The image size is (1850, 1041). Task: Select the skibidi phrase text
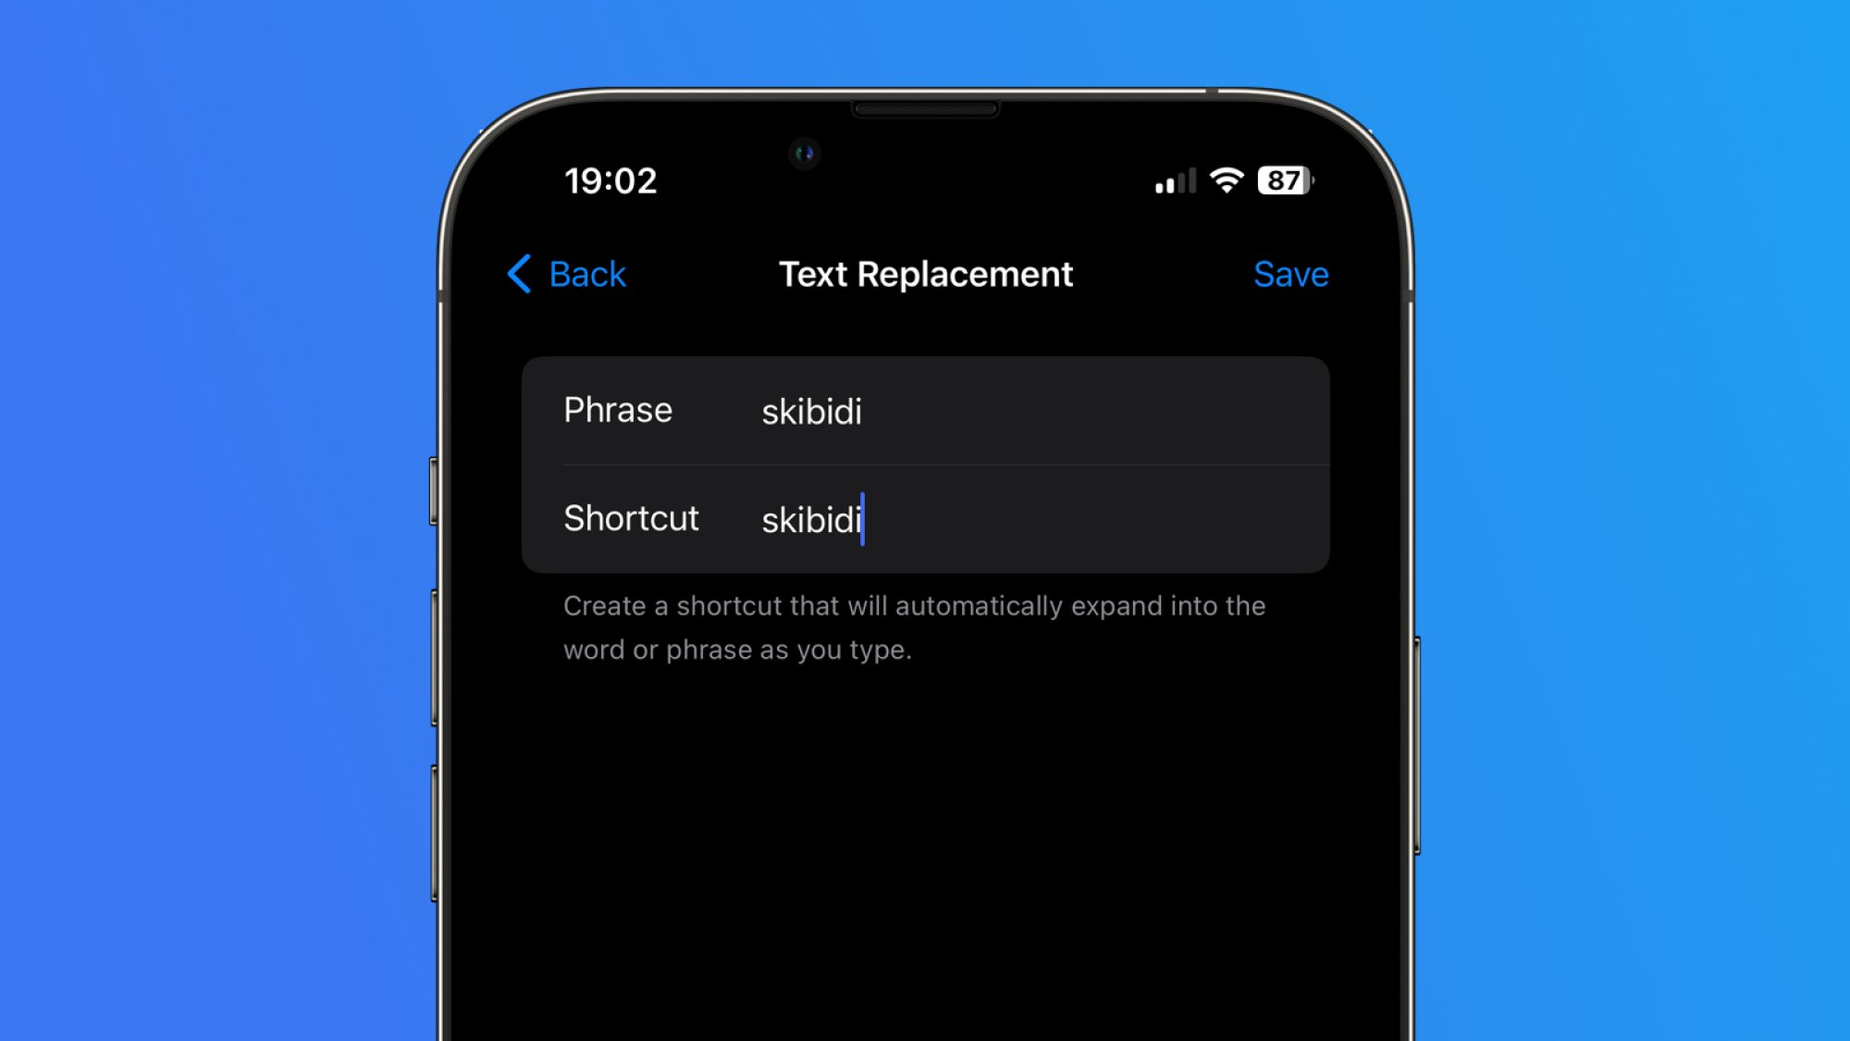click(x=812, y=411)
